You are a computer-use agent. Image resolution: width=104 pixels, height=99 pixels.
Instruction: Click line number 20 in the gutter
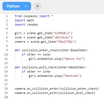coord(6,97)
